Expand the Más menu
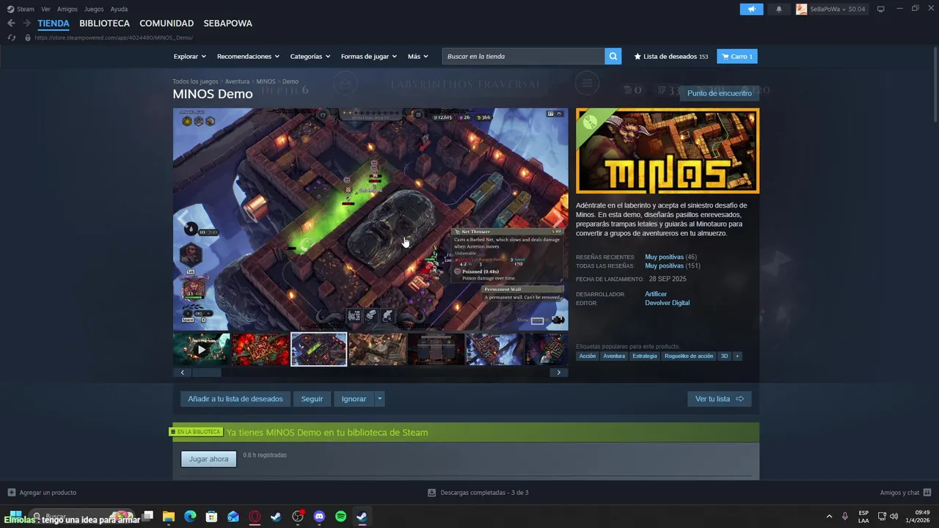 [418, 56]
